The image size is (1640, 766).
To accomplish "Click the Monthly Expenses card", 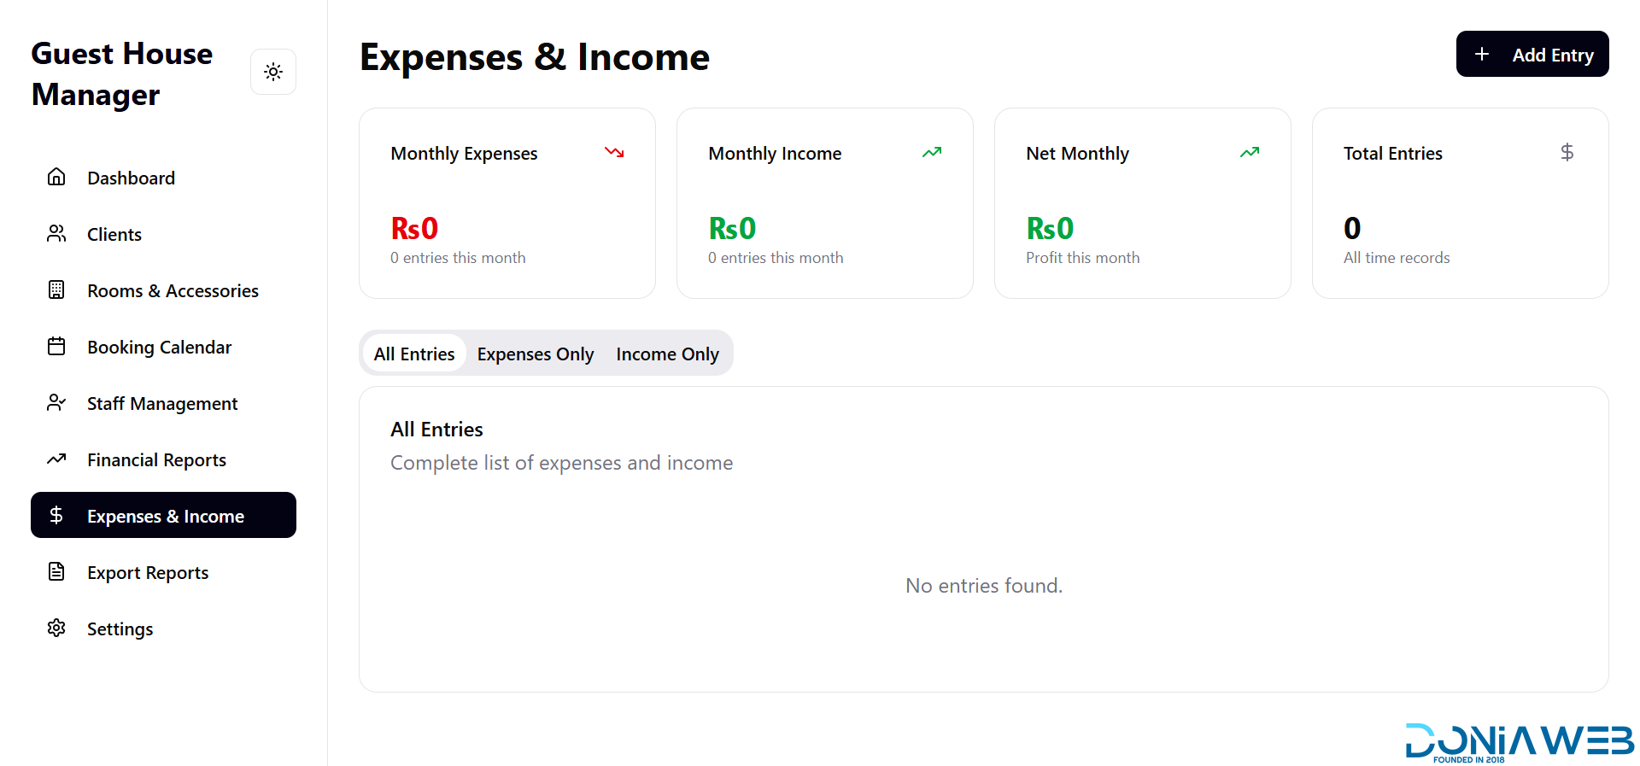I will [507, 203].
